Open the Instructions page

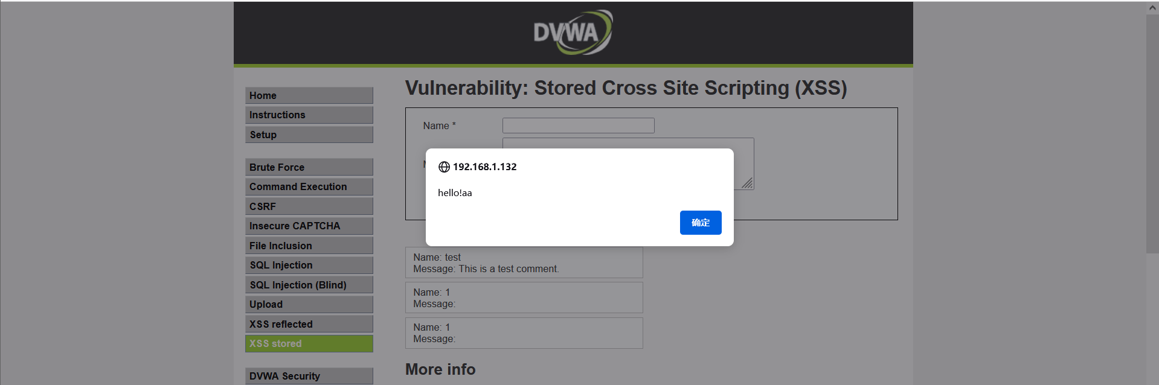(309, 115)
